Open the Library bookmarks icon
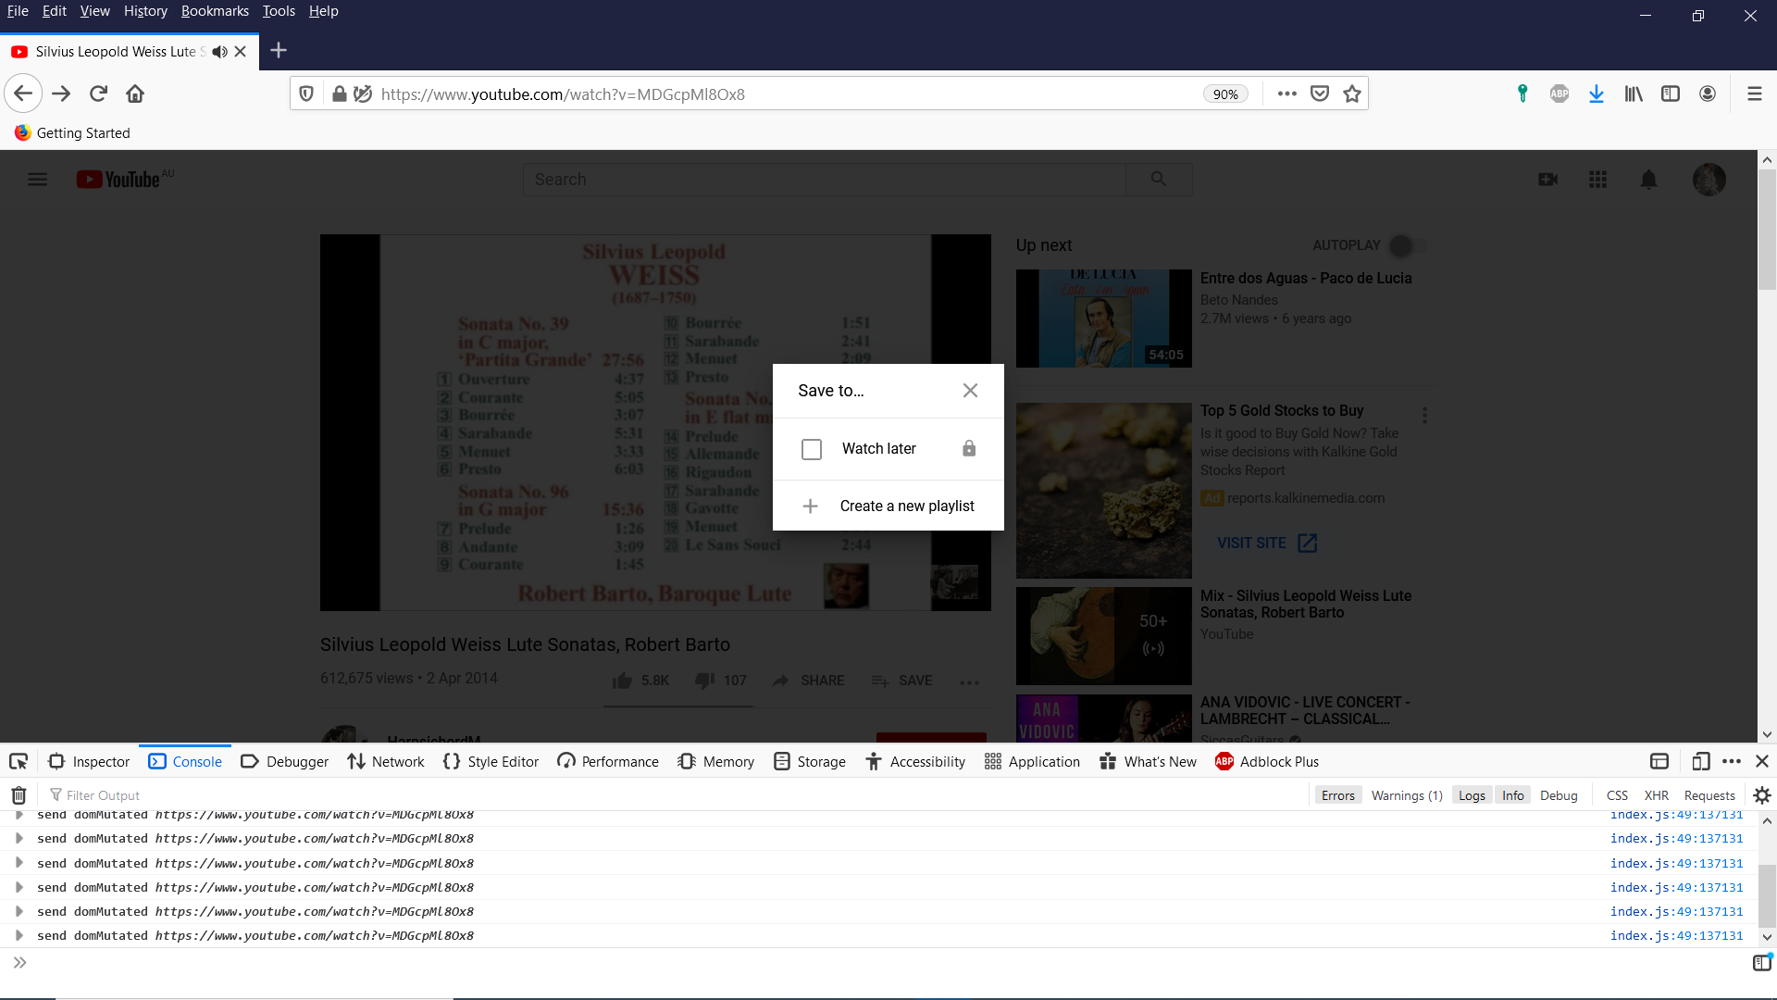 point(1634,94)
